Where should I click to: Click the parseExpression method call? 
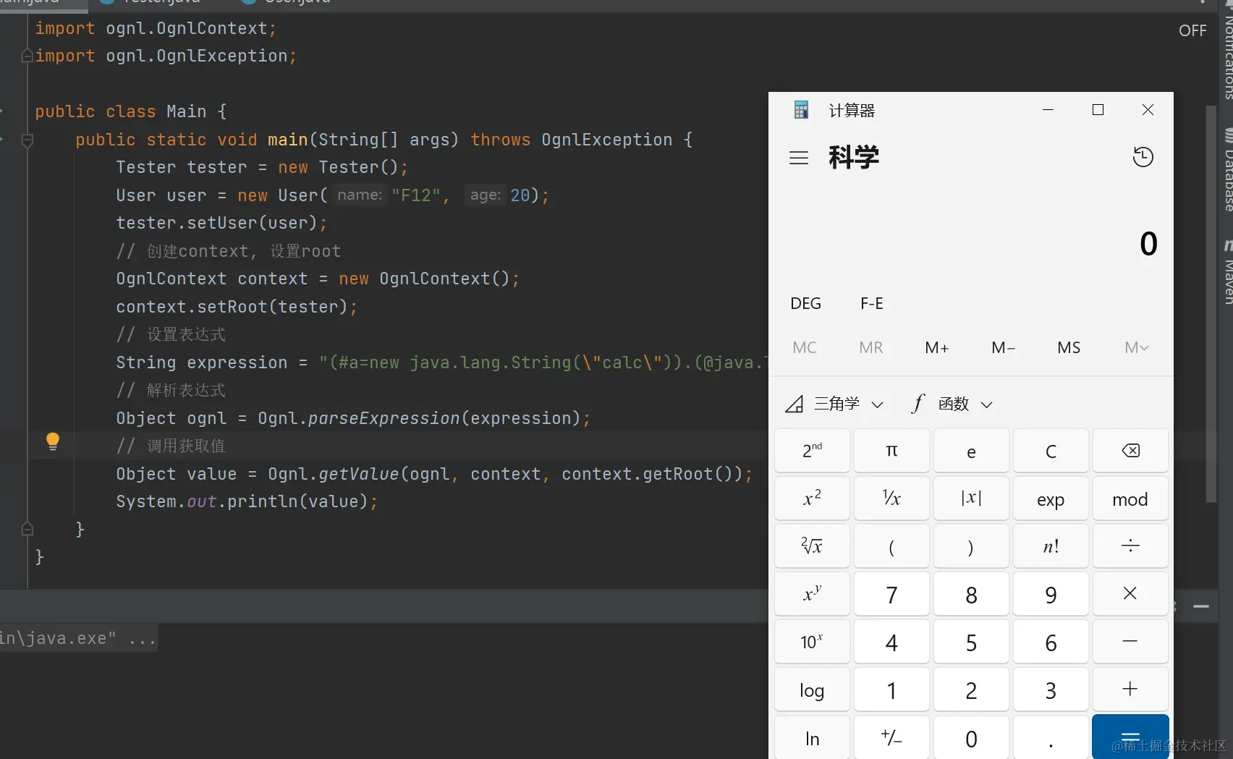tap(384, 418)
